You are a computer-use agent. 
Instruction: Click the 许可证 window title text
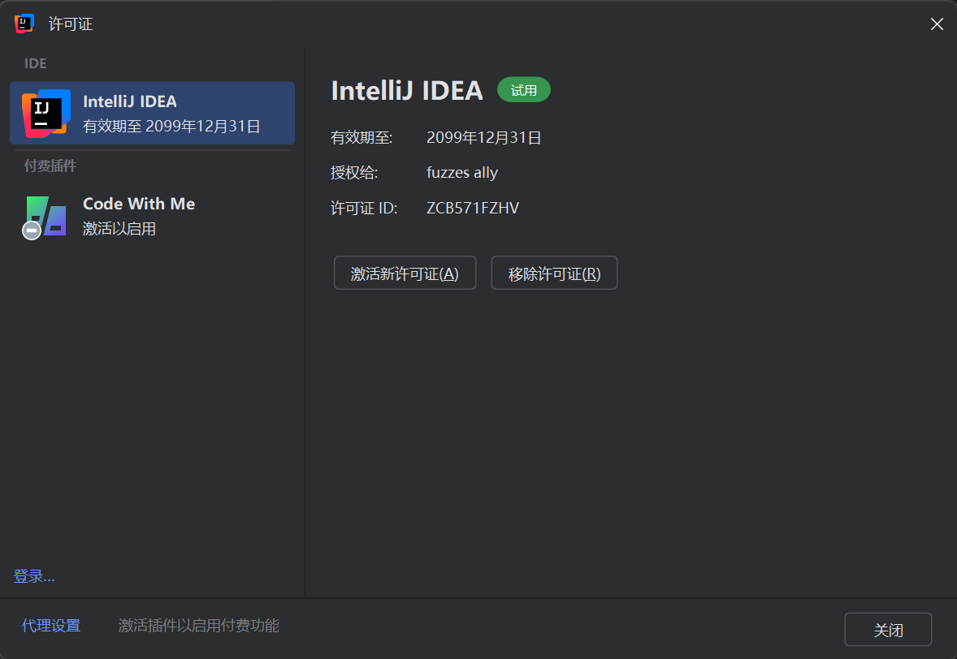tap(71, 24)
